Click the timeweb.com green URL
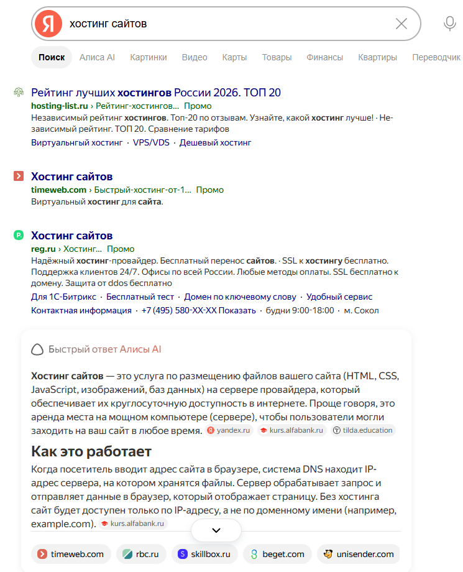Viewport: 463px width, 572px height. point(58,190)
